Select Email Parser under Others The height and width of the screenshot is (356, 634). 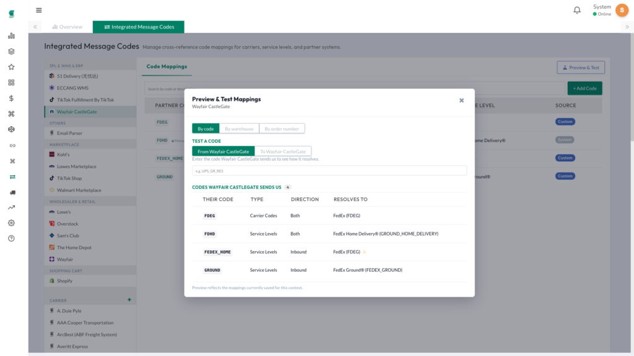(90, 133)
